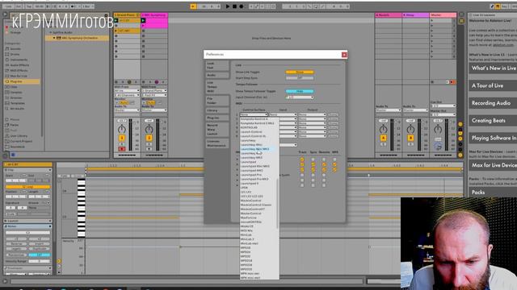Image resolution: width=517 pixels, height=290 pixels.
Task: Open BBC Symphony MIDI From dropdown
Action: click(154, 91)
